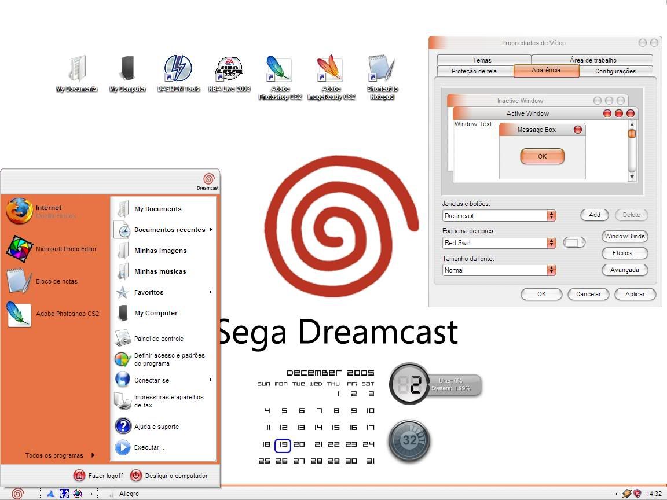Click the OK button beside Cancelar
Screen dimensions: 667x500
point(541,294)
